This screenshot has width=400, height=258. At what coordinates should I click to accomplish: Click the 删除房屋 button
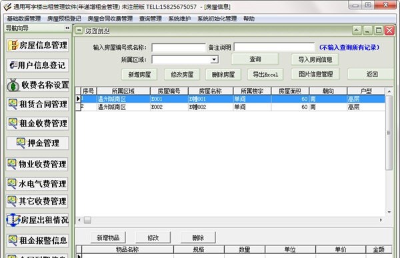point(223,75)
